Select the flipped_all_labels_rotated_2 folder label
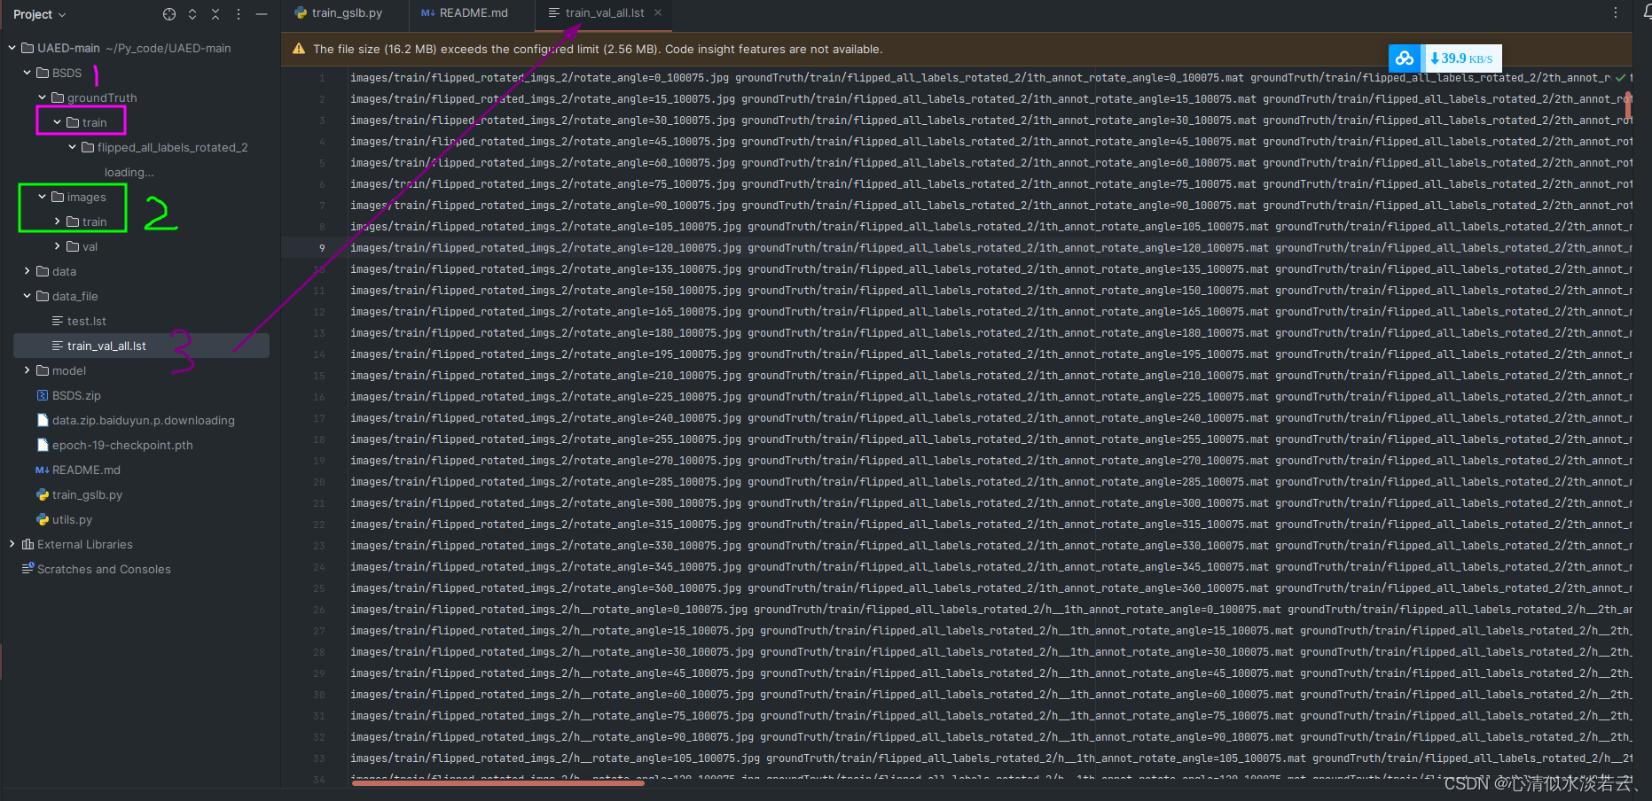1652x801 pixels. tap(173, 147)
